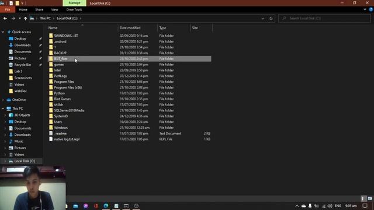The width and height of the screenshot is (374, 210).
Task: Open the notification Action Center
Action: 365,206
